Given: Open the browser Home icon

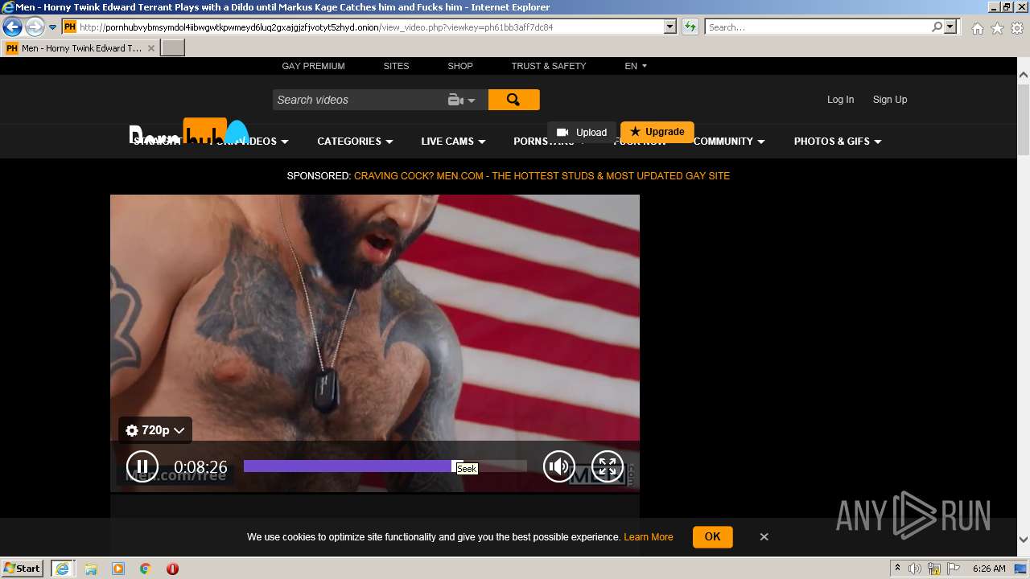Looking at the screenshot, I should coord(977,28).
